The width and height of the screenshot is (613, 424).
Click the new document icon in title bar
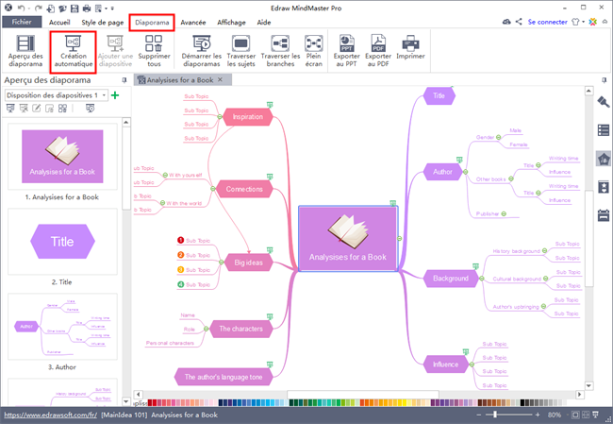pyautogui.click(x=51, y=8)
